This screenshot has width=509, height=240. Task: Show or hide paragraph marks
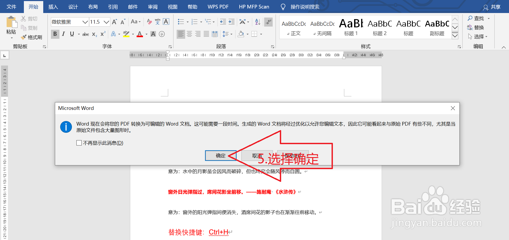tap(268, 22)
